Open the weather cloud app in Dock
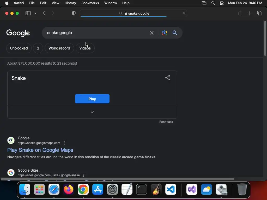This screenshot has height=200, width=267. 207,189
